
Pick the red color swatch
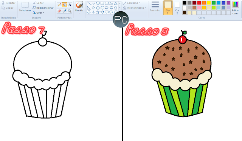[x=199, y=3]
